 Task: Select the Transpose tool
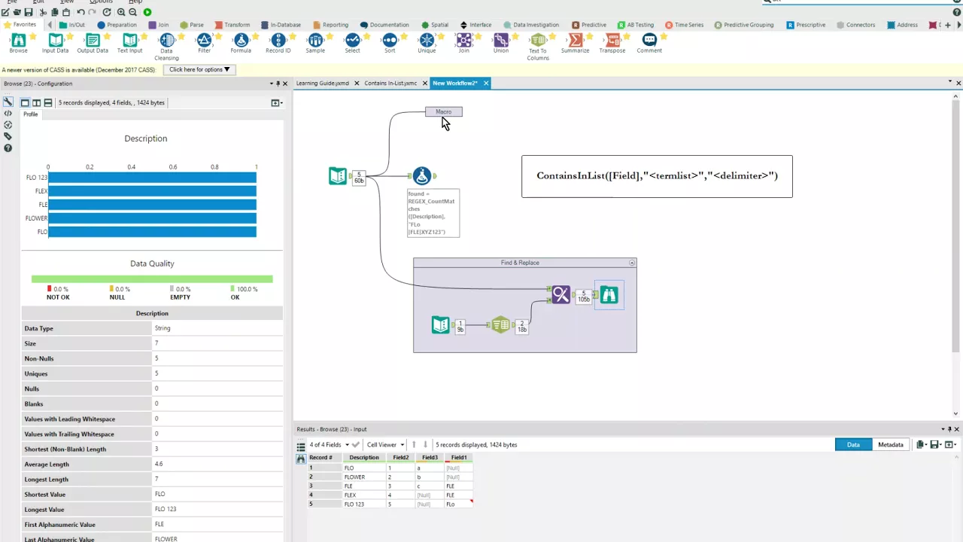[x=612, y=43]
